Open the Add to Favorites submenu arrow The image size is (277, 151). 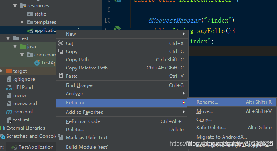pyautogui.click(x=184, y=112)
